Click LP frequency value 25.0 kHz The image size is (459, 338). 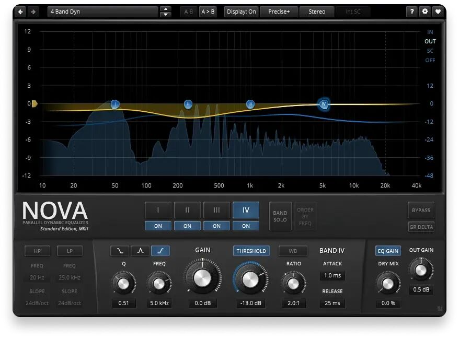[x=70, y=277]
